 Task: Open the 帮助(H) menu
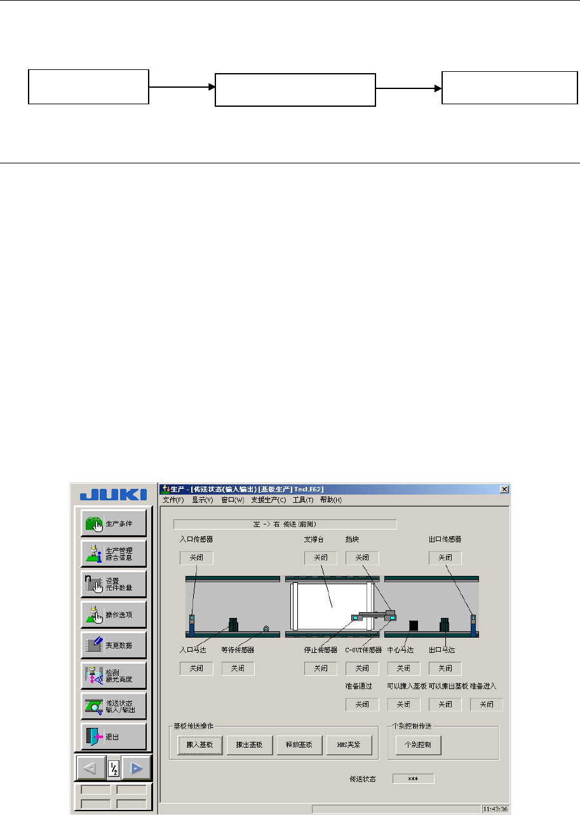tap(331, 500)
